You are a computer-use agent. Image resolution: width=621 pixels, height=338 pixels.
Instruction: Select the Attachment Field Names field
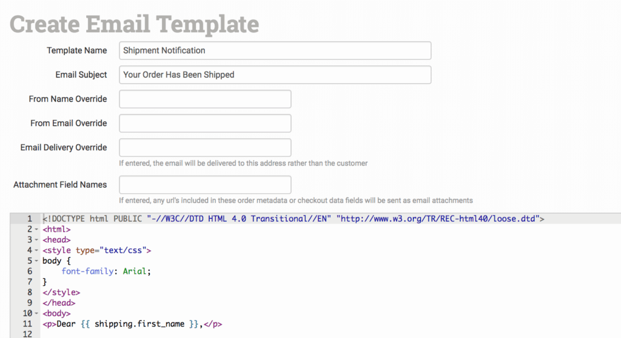205,185
